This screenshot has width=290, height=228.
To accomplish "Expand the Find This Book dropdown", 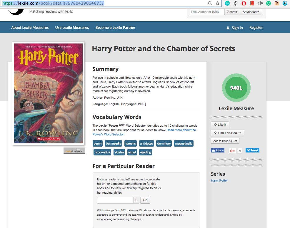I will [x=227, y=133].
